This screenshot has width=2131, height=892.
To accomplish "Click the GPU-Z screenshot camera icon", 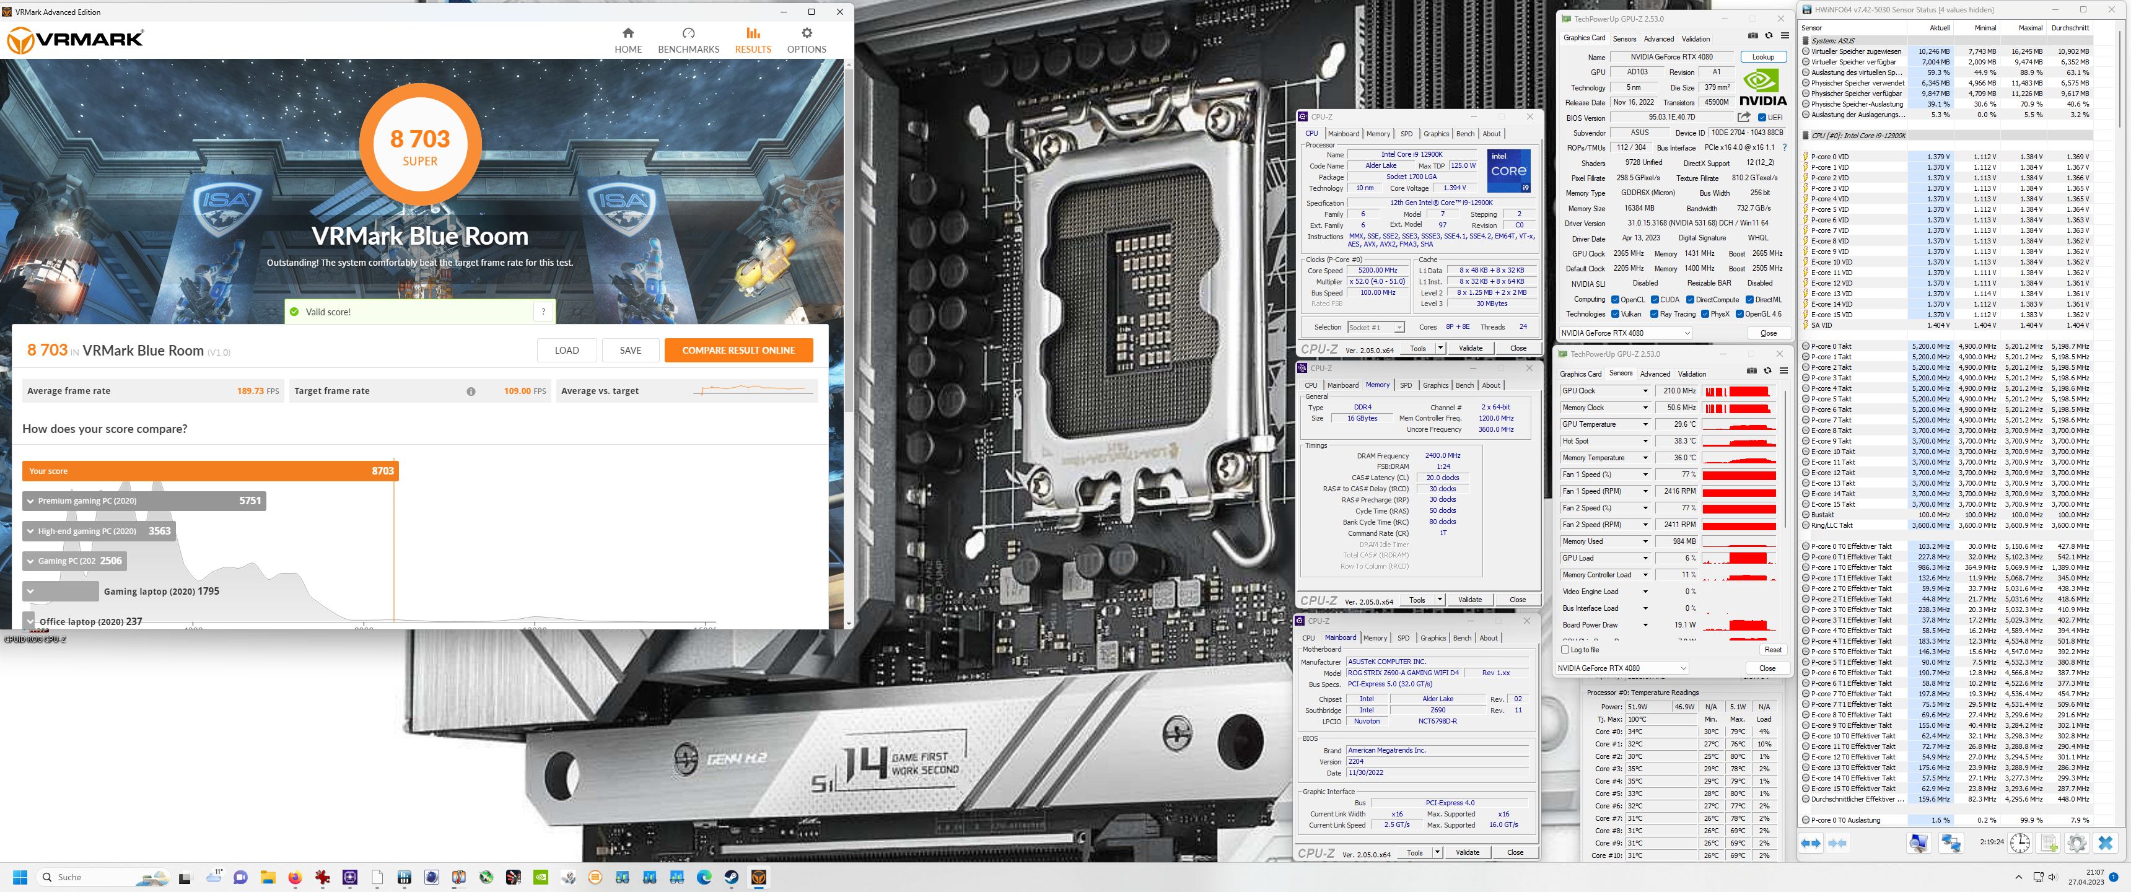I will [1753, 35].
